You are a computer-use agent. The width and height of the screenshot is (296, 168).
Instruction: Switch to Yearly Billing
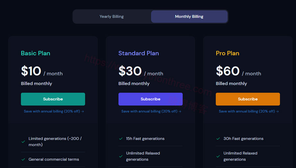[x=111, y=17]
